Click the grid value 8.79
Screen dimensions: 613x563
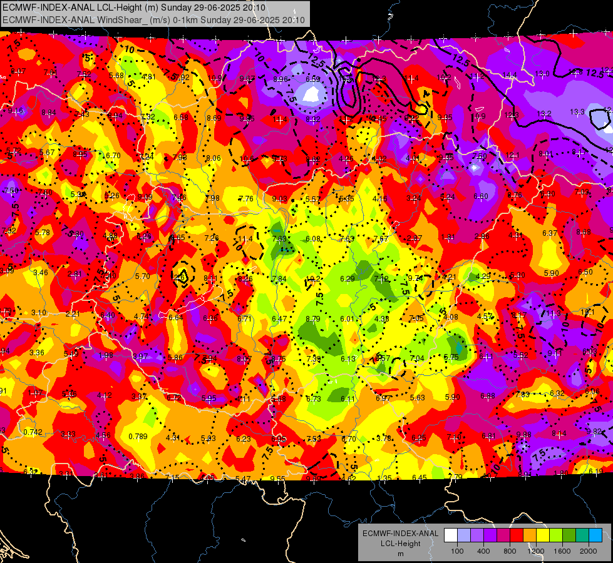click(x=312, y=319)
